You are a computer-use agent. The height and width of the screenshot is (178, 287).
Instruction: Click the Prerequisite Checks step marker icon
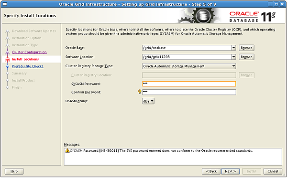[x=8, y=67]
